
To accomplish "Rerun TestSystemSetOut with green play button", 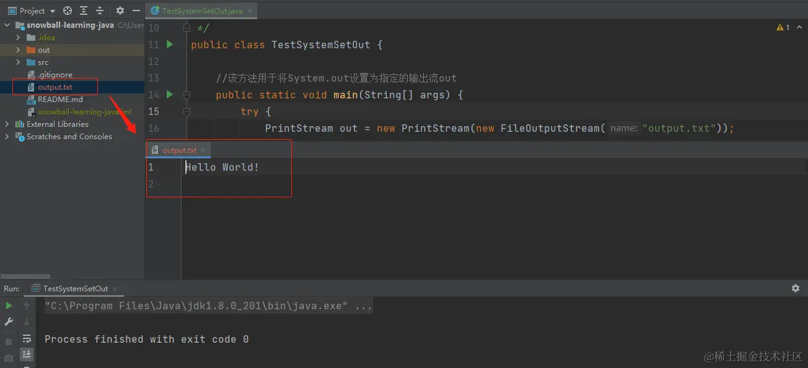I will (x=9, y=306).
